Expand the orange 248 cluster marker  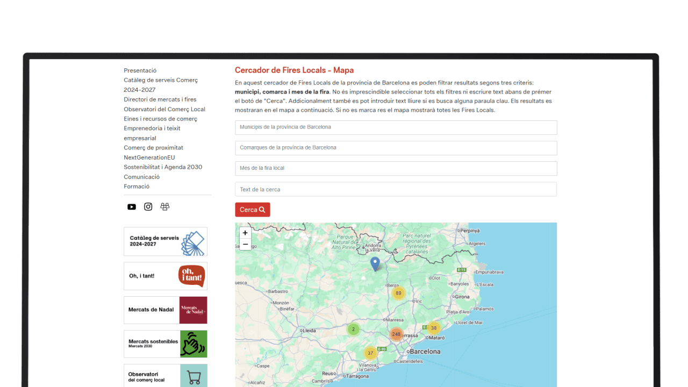click(x=396, y=334)
